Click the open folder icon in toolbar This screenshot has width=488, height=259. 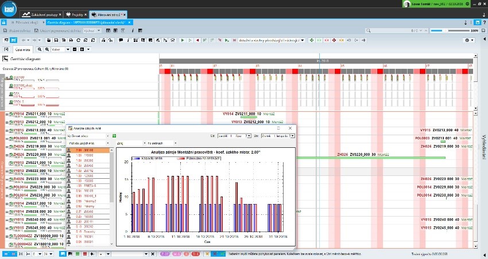(49, 40)
